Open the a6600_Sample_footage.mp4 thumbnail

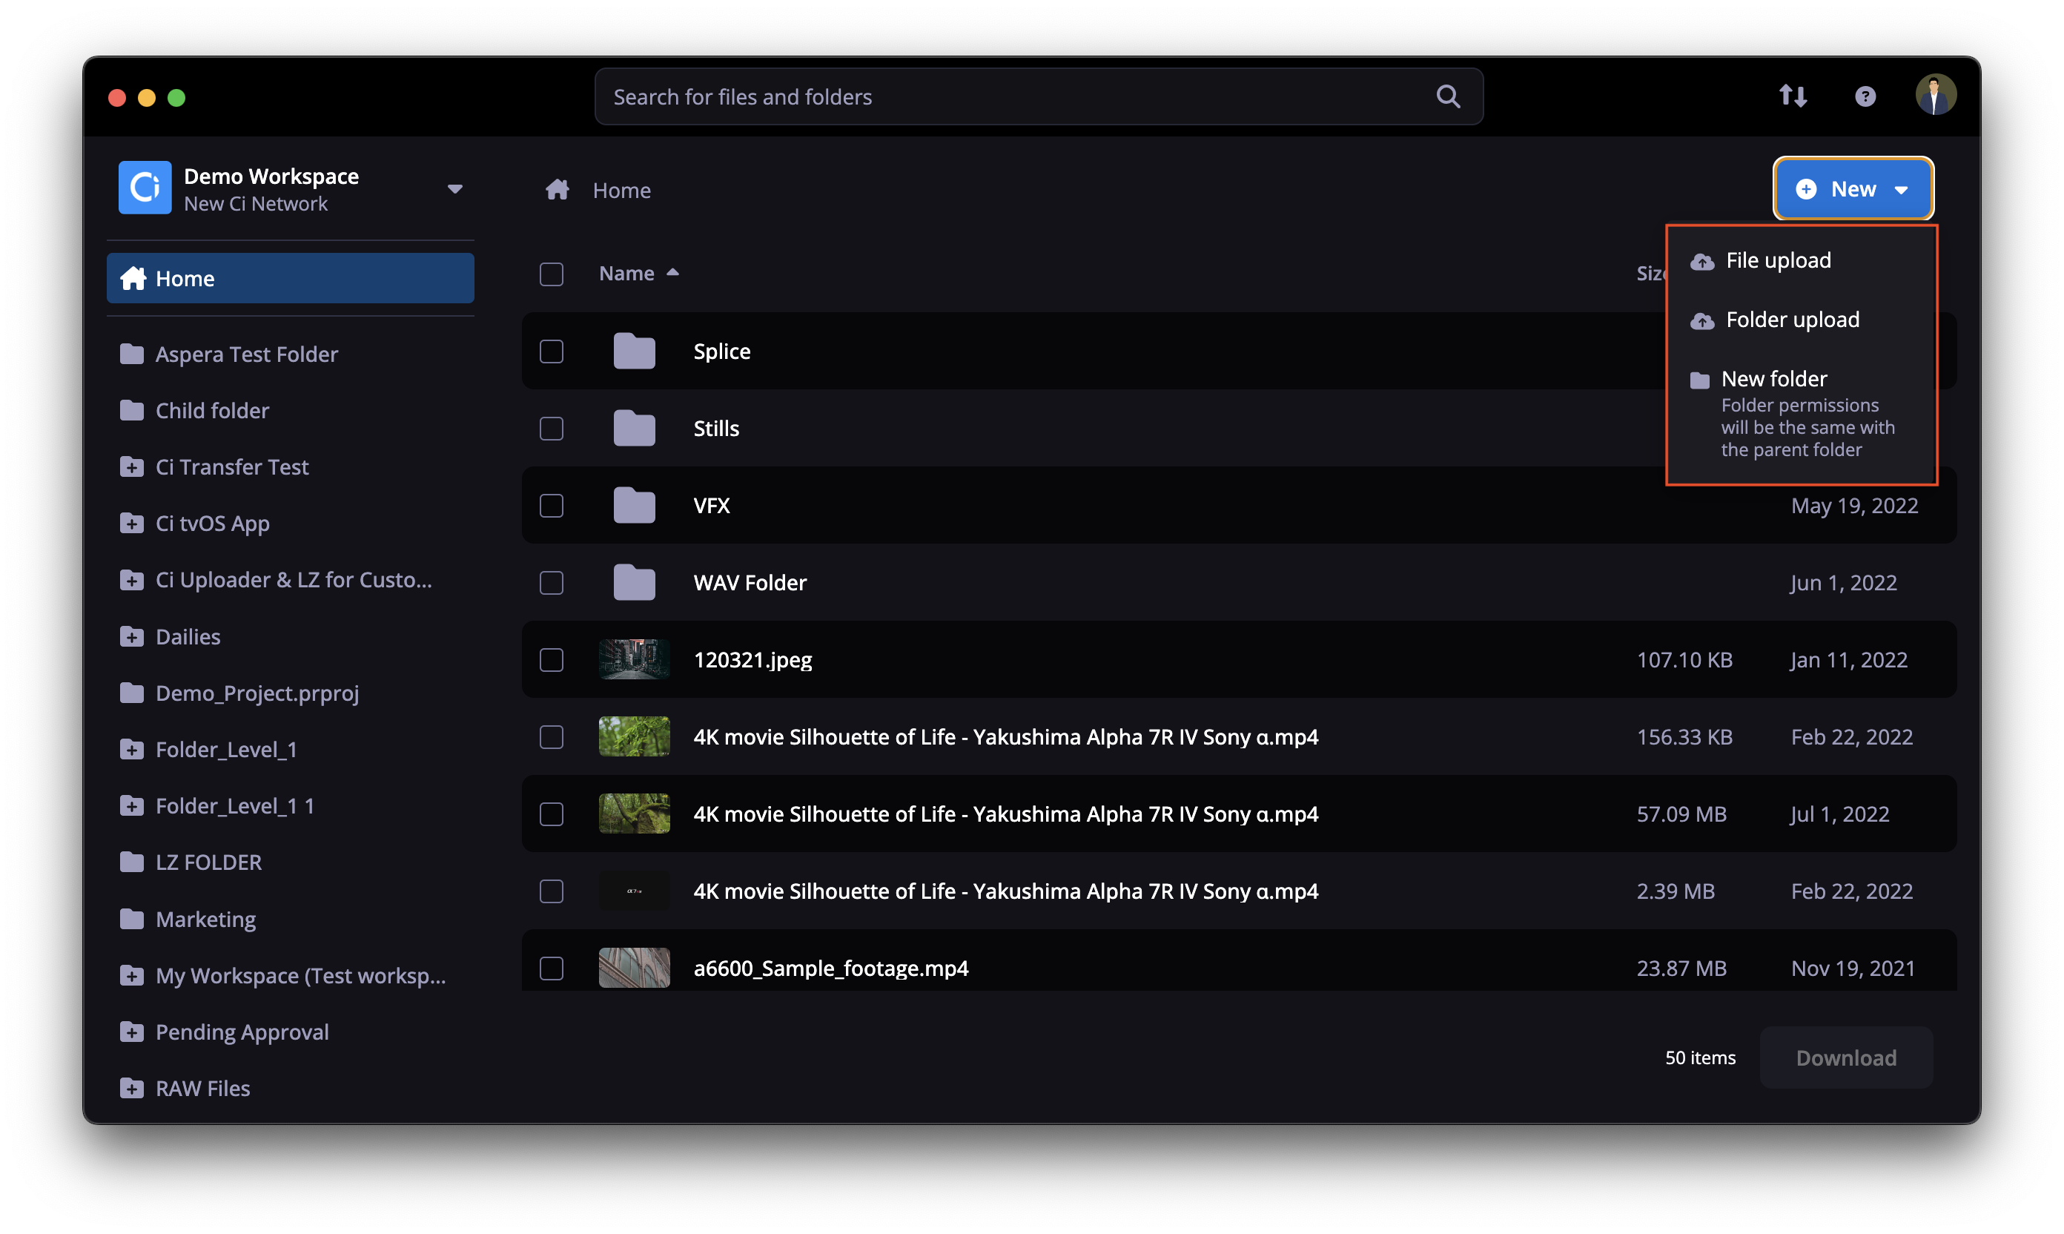[634, 968]
